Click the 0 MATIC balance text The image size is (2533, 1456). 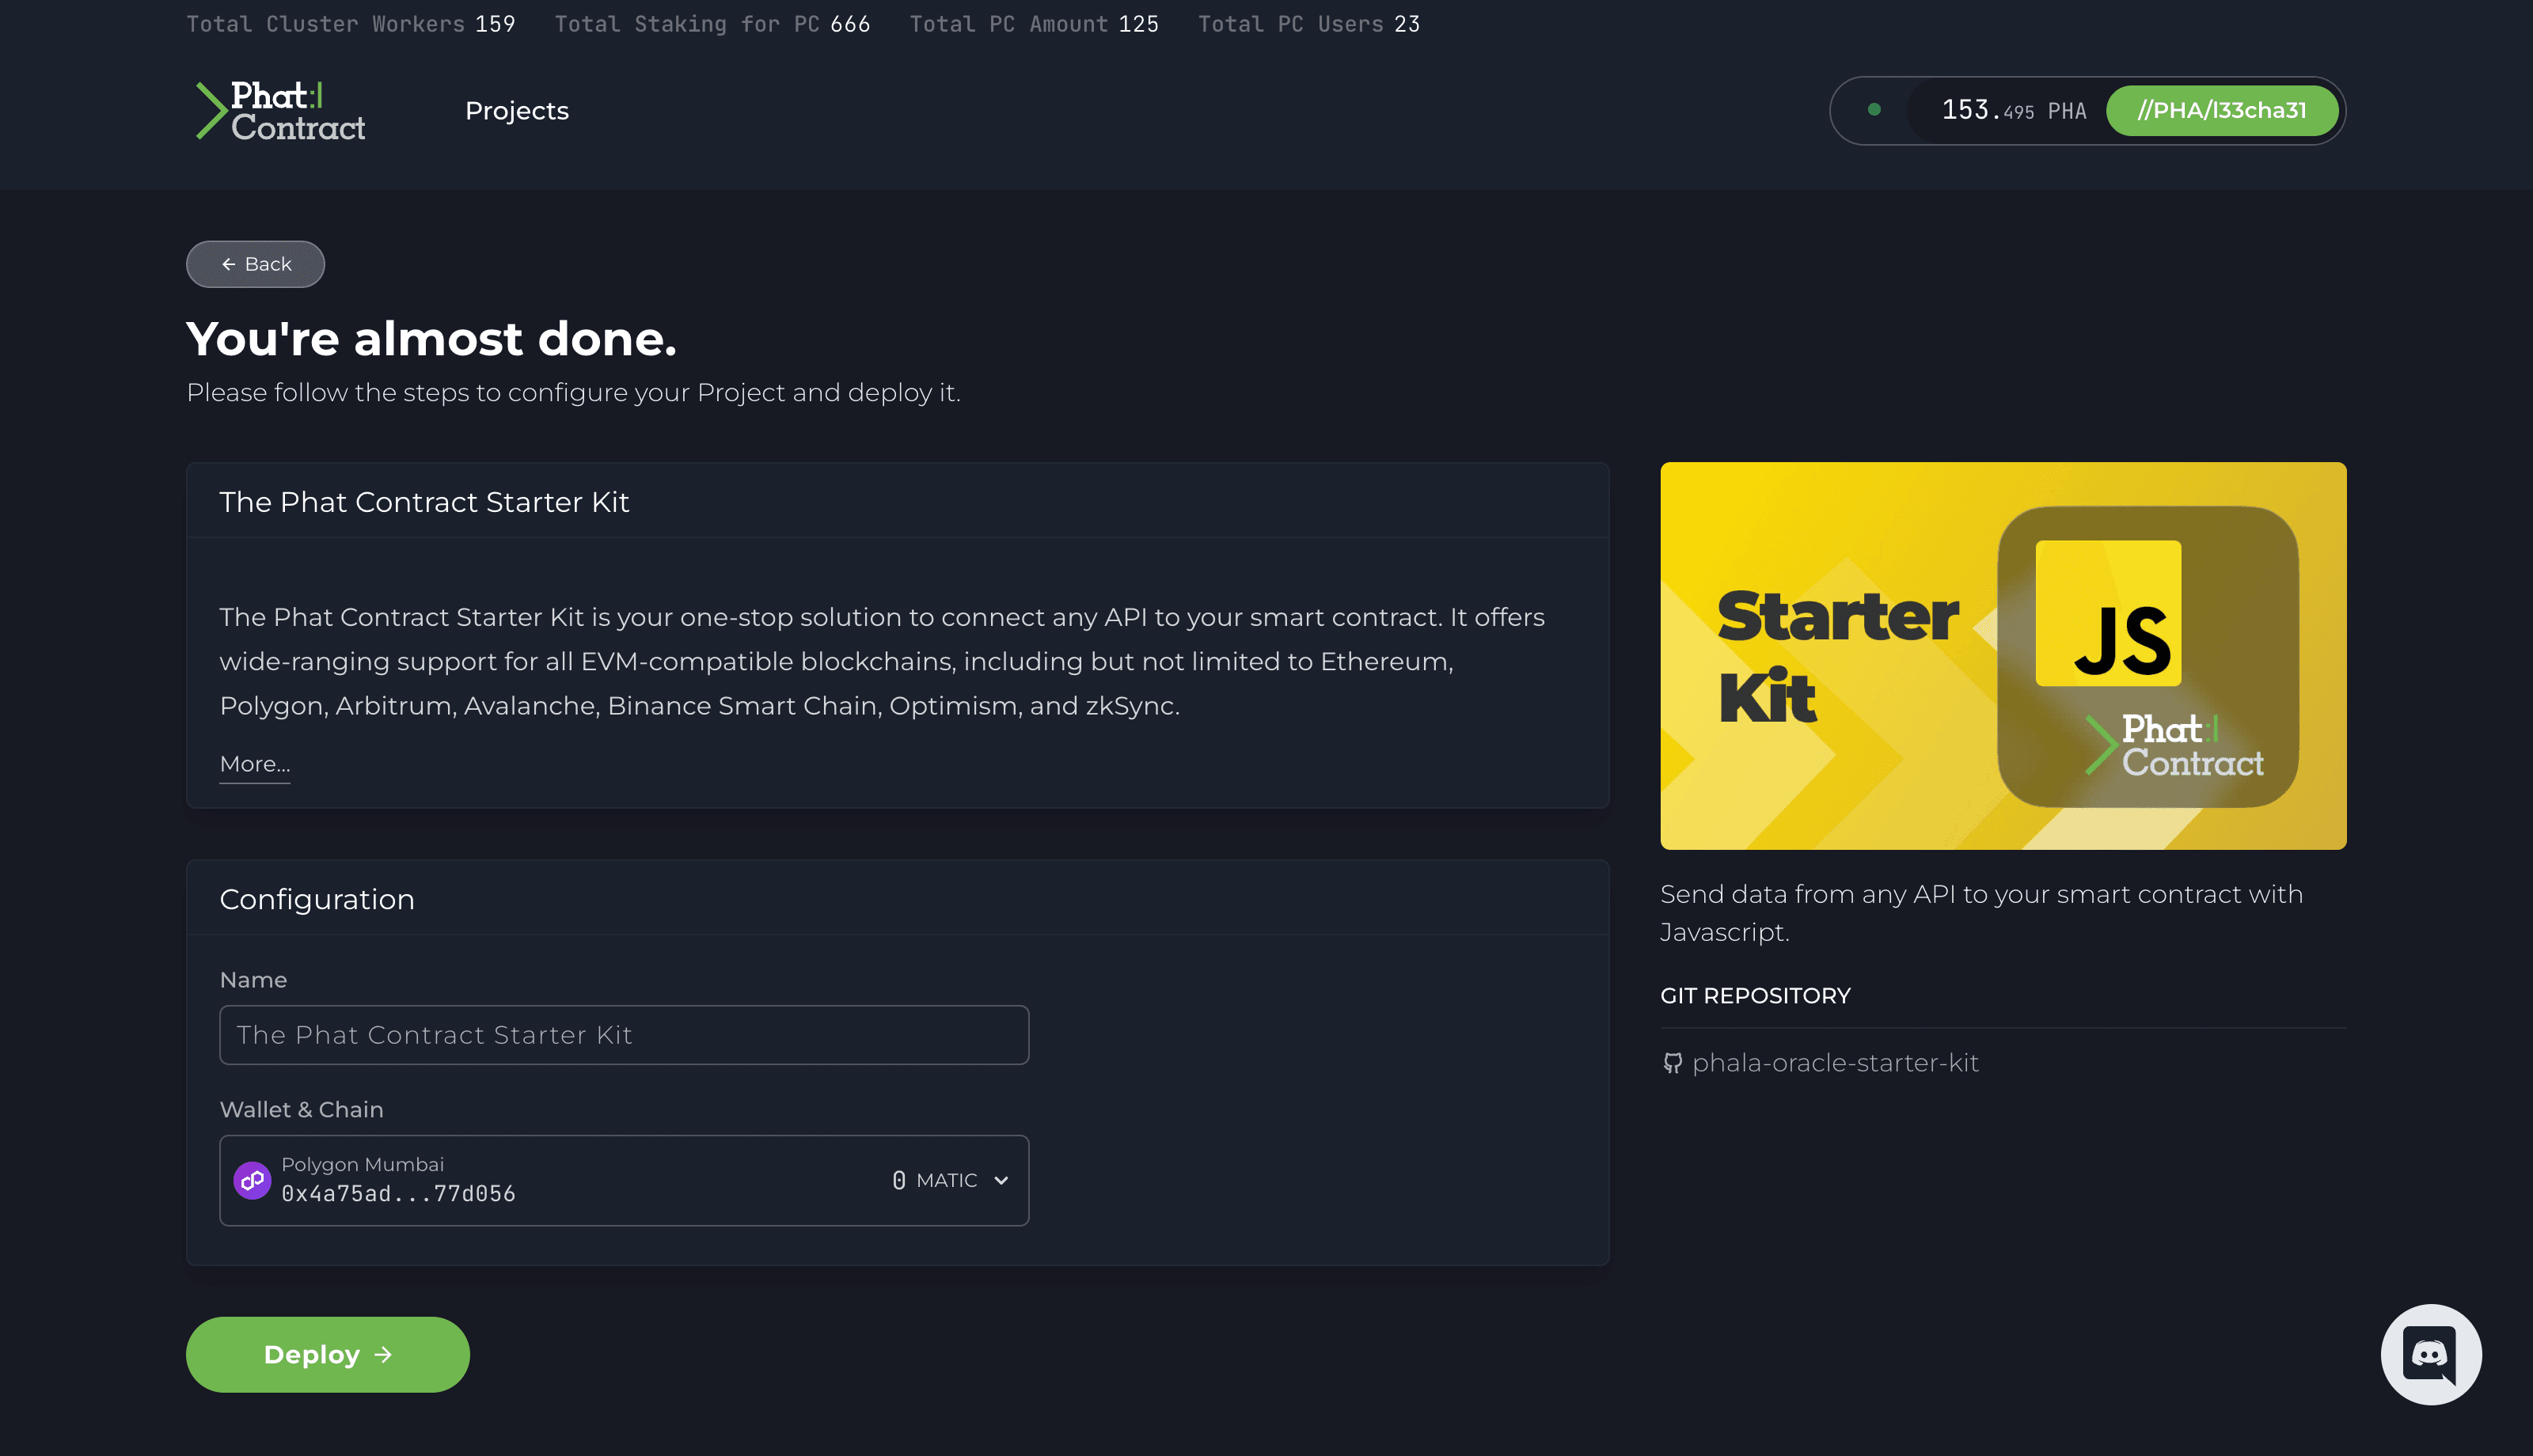935,1180
